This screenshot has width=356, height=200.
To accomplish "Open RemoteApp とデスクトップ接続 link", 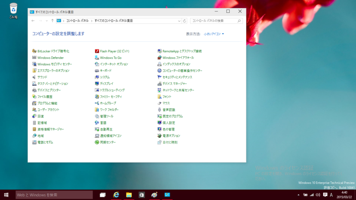I will coord(182,51).
